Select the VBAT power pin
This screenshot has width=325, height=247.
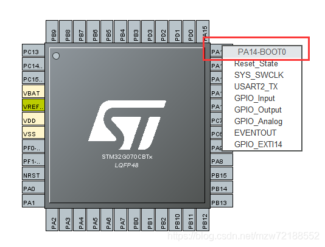click(33, 91)
